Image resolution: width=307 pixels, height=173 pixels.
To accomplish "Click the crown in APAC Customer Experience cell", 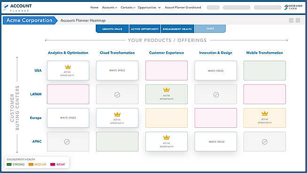I will (167, 137).
